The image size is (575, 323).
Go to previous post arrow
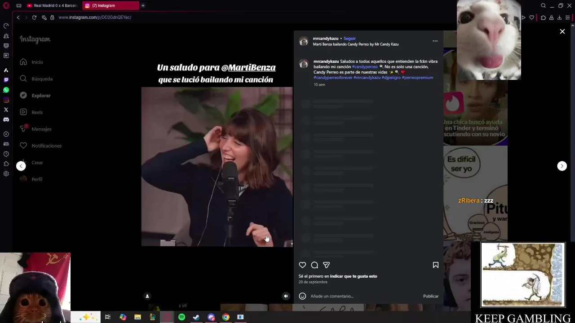pos(21,166)
